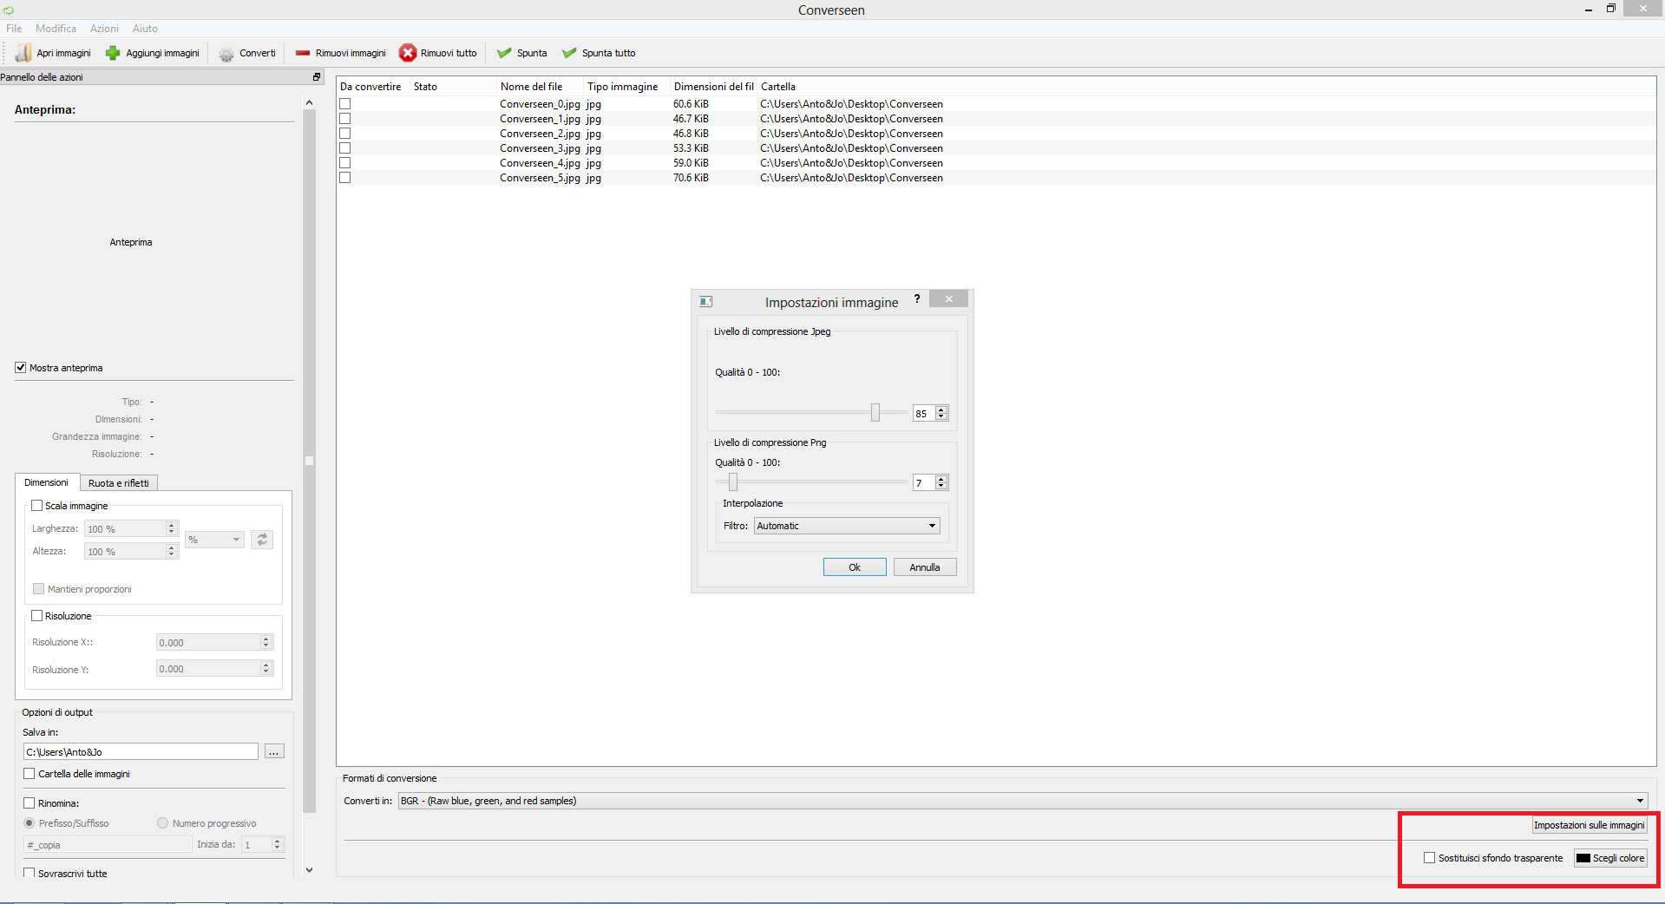
Task: Enable the Risoluzione checkbox
Action: (x=37, y=616)
